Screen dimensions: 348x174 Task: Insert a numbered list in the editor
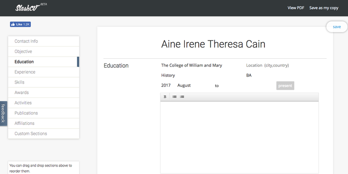pyautogui.click(x=182, y=97)
